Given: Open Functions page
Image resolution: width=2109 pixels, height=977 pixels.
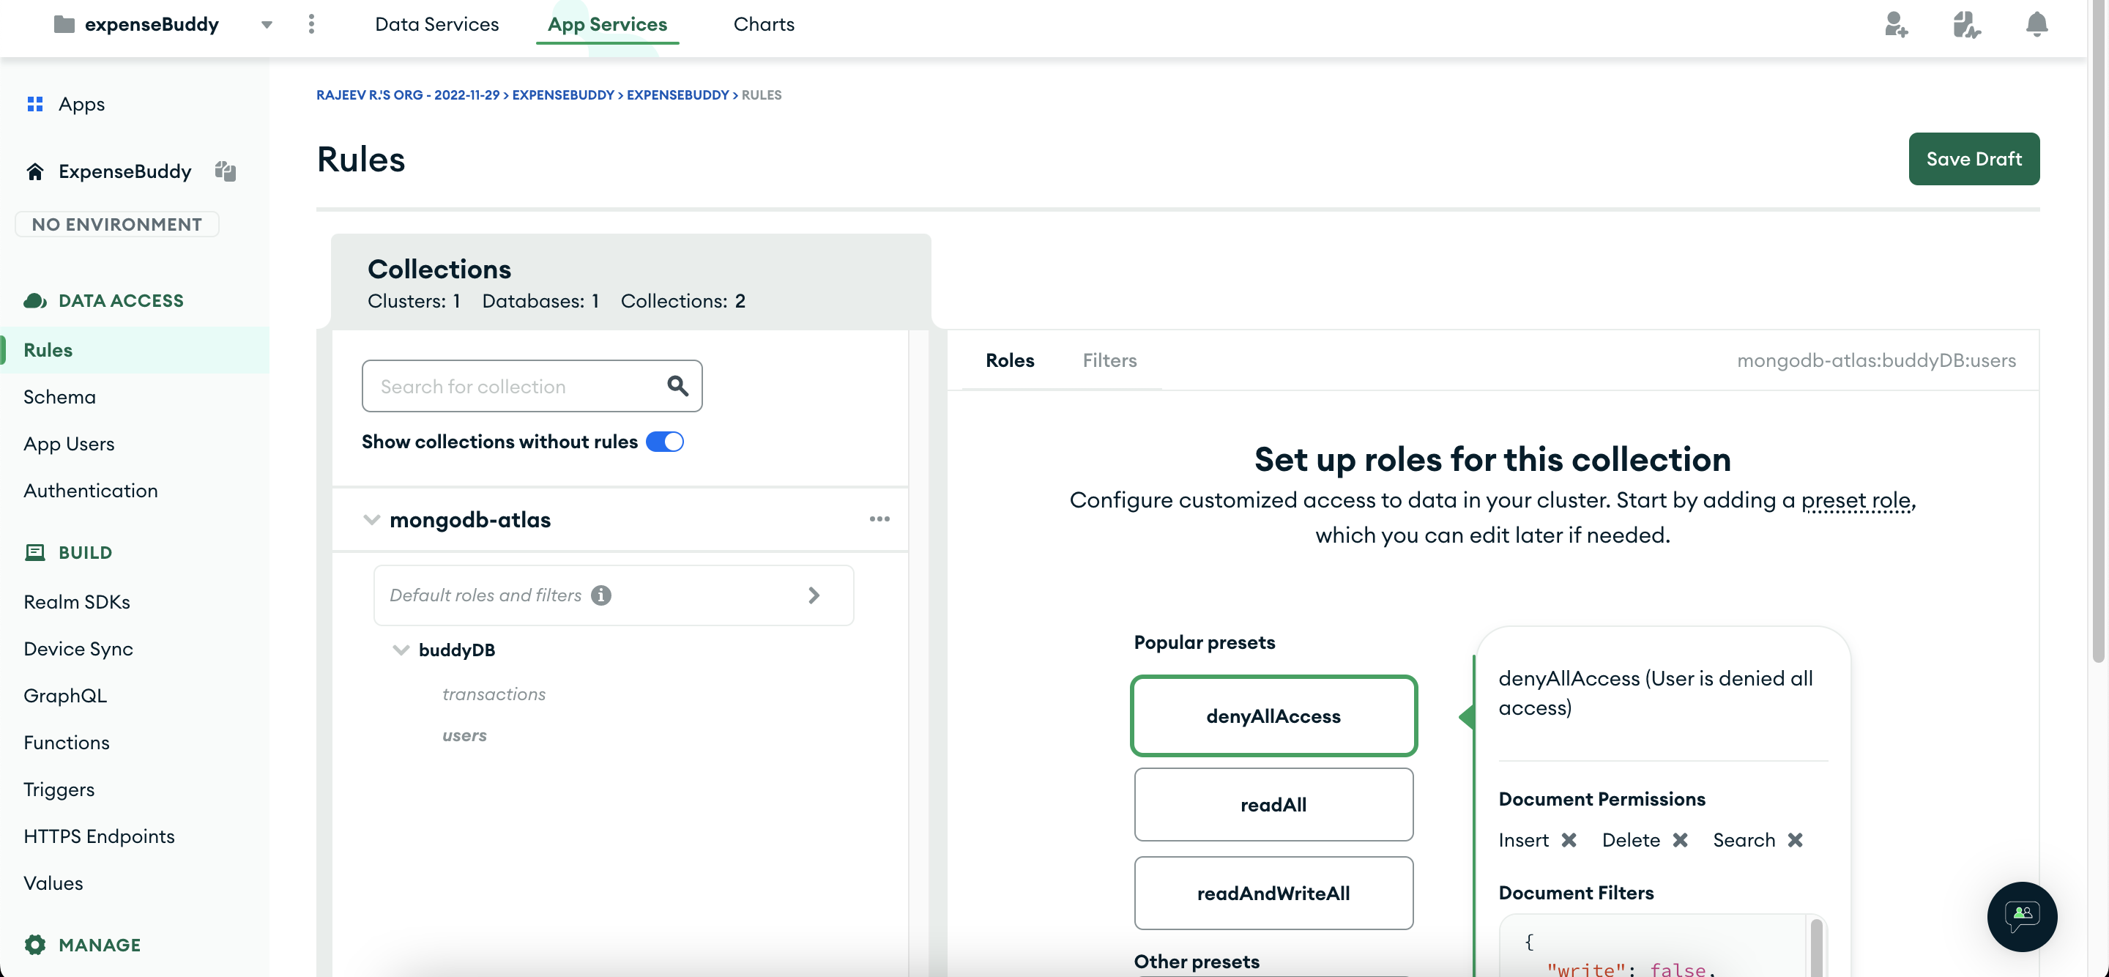Looking at the screenshot, I should [67, 742].
